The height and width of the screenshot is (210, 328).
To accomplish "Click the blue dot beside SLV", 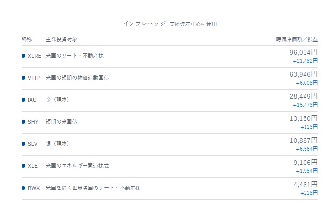I will [23, 144].
